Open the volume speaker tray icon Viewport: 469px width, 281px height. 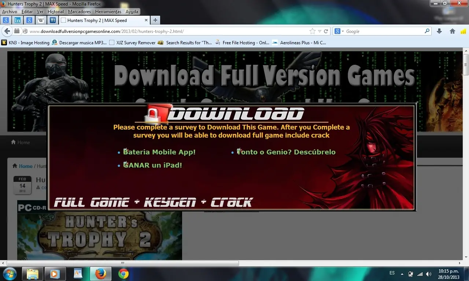[429, 274]
